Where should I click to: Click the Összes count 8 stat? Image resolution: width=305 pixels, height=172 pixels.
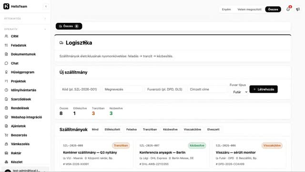tap(64, 111)
